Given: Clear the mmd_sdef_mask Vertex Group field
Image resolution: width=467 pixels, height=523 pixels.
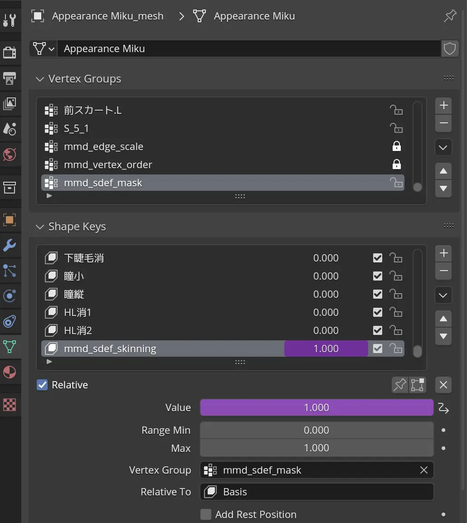Looking at the screenshot, I should click(x=423, y=470).
